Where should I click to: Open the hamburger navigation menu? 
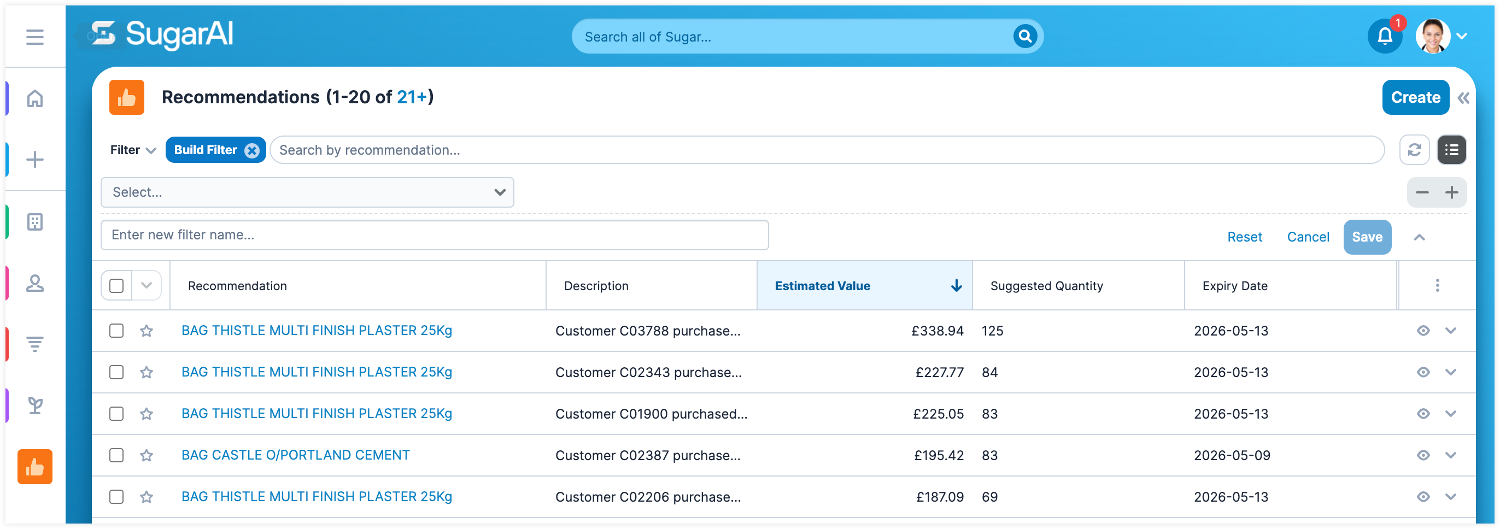[x=35, y=37]
